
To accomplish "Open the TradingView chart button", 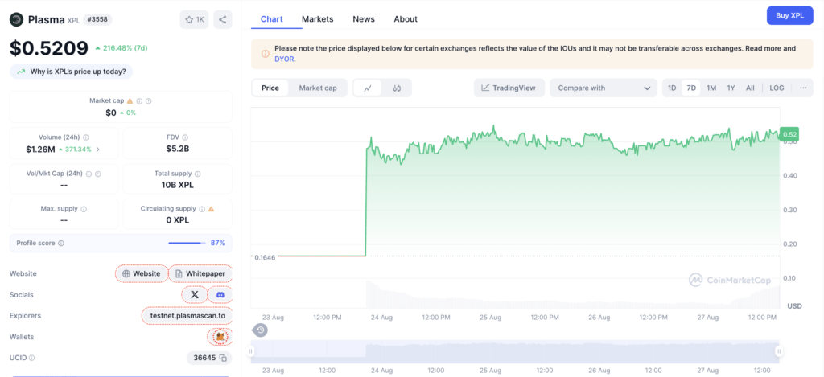I will pos(509,88).
